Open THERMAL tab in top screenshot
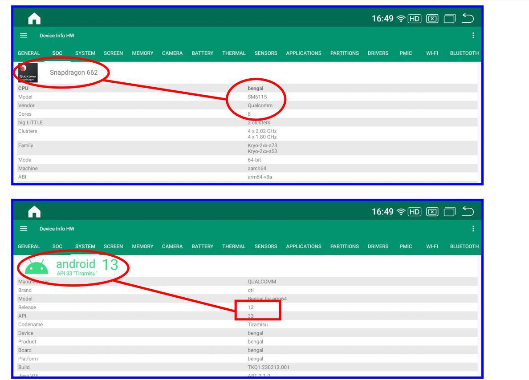This screenshot has height=380, width=529. pyautogui.click(x=234, y=53)
